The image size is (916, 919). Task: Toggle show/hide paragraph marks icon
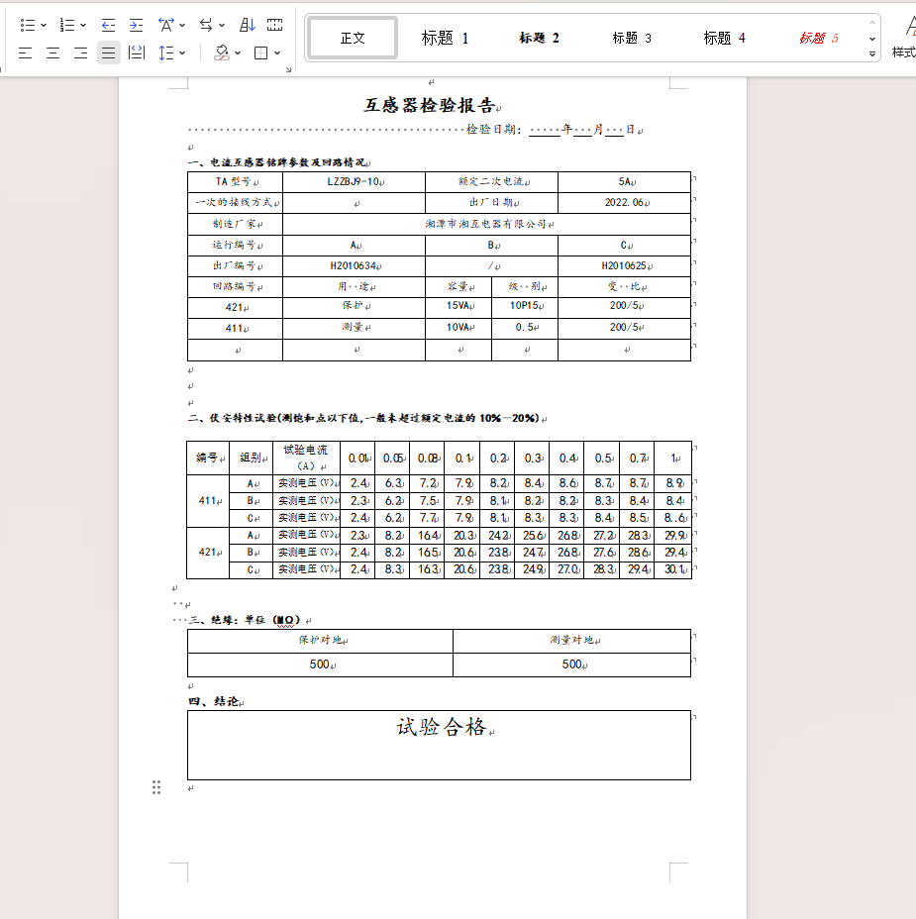(x=275, y=25)
